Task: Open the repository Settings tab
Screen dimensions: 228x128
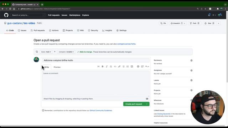Action: click(x=121, y=31)
